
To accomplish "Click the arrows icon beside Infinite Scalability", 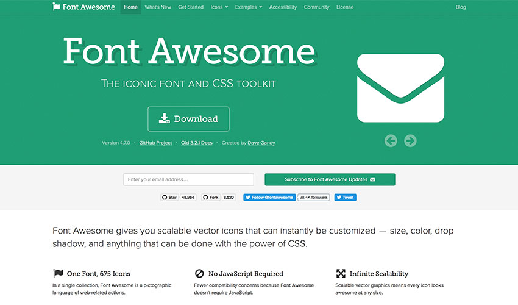I will (x=341, y=273).
